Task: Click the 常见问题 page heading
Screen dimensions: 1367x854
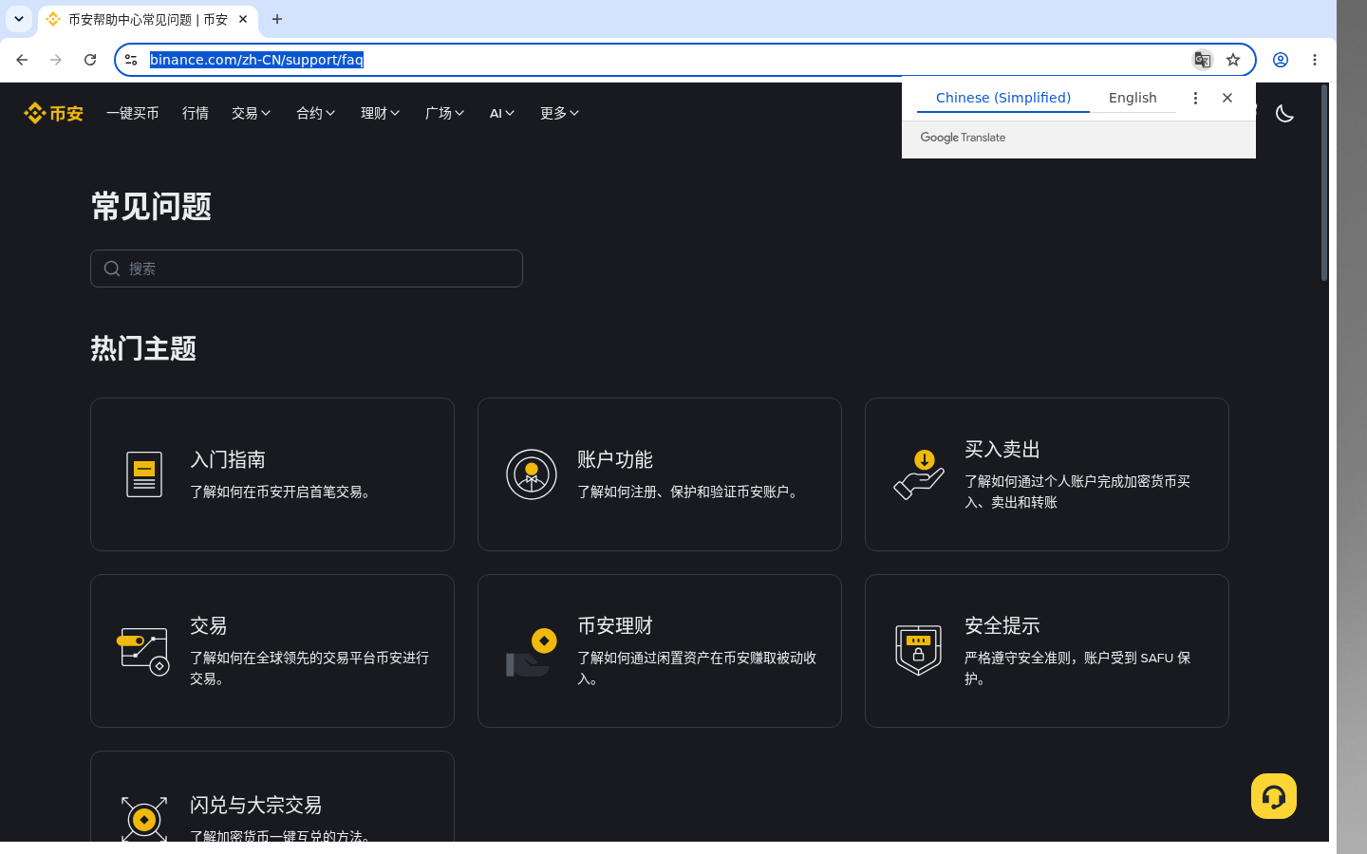Action: coord(151,206)
